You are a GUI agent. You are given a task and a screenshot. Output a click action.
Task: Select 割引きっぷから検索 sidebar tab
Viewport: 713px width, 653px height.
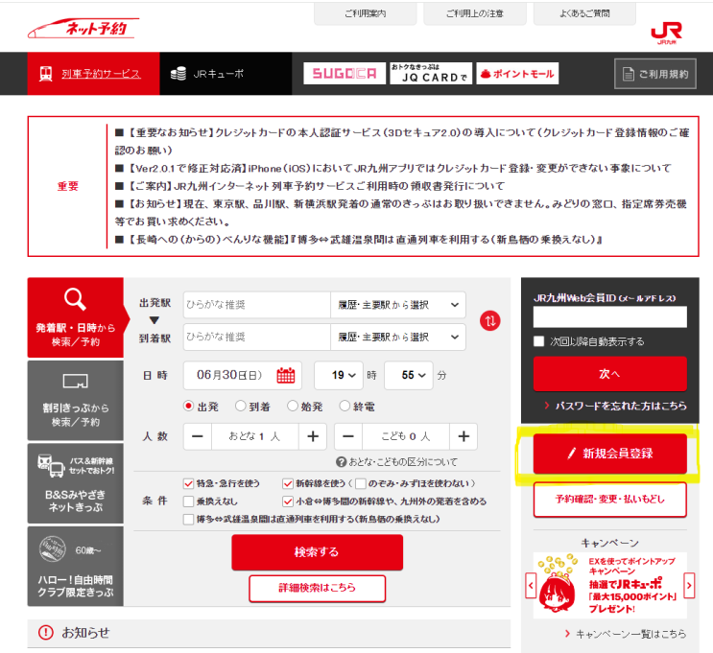[76, 401]
